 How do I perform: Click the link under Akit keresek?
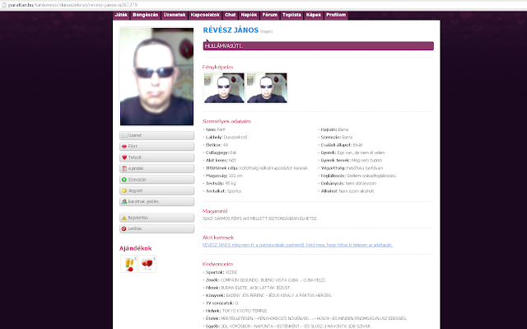coord(297,245)
